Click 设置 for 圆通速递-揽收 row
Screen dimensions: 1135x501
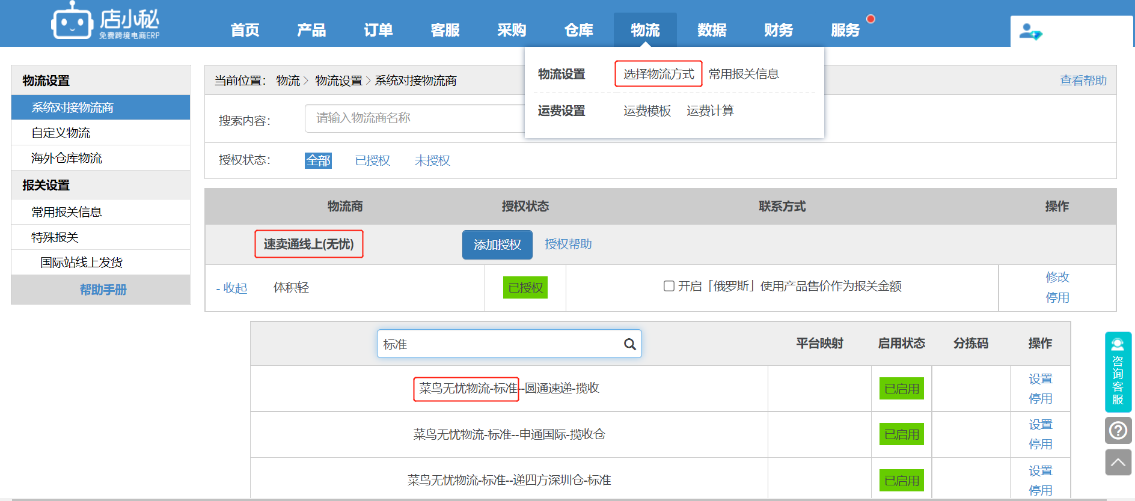click(1041, 379)
